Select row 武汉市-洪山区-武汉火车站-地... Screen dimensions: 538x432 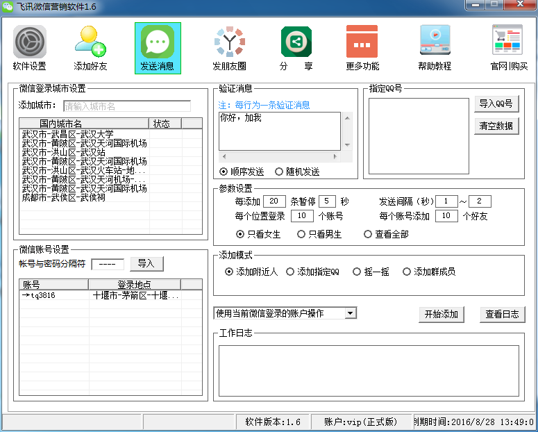pyautogui.click(x=85, y=170)
